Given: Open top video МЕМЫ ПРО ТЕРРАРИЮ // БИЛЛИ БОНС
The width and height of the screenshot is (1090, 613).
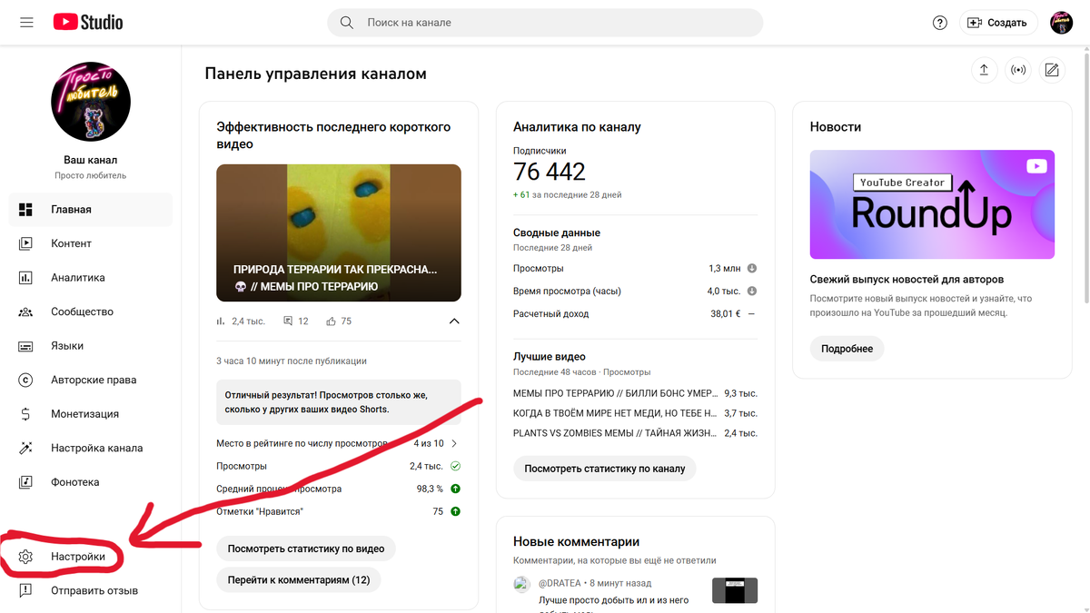Looking at the screenshot, I should [x=617, y=393].
